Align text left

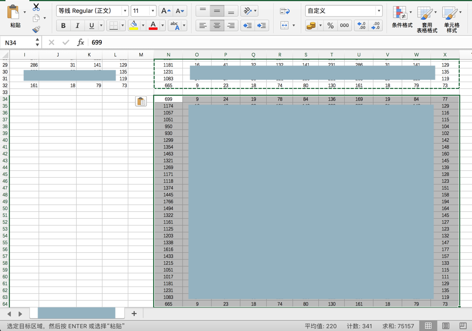coord(203,25)
